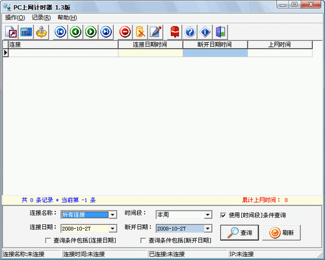Enable 查询条件包括[断开日期] checkbox
The image size is (325, 260).
tap(143, 240)
